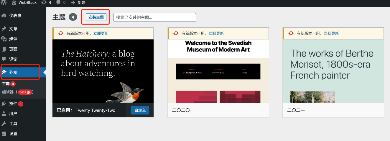Open Twenty Twenty-Two bird theme preview
The image size is (390, 141).
tap(103, 71)
